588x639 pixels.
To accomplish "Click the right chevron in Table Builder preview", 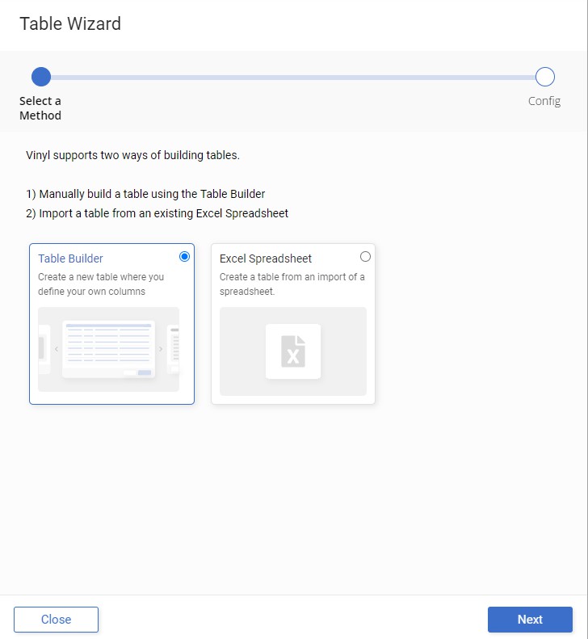I will point(161,349).
